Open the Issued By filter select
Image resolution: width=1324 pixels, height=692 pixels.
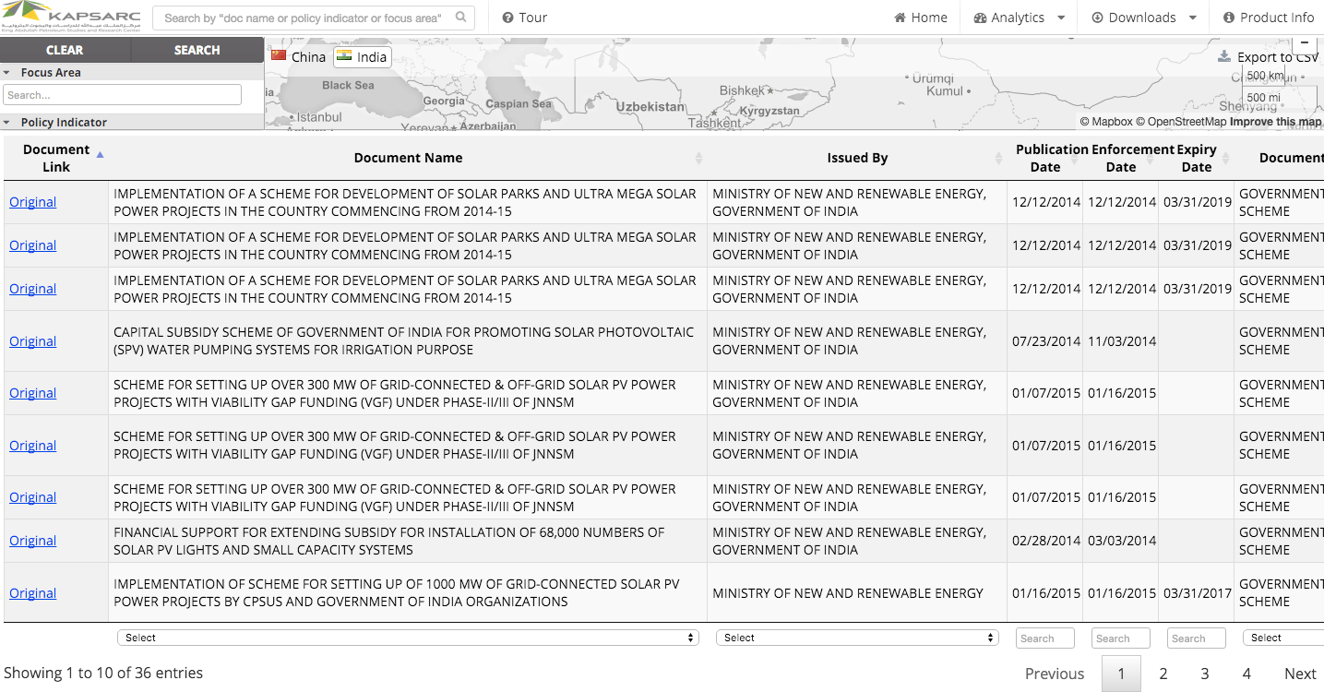click(x=857, y=638)
